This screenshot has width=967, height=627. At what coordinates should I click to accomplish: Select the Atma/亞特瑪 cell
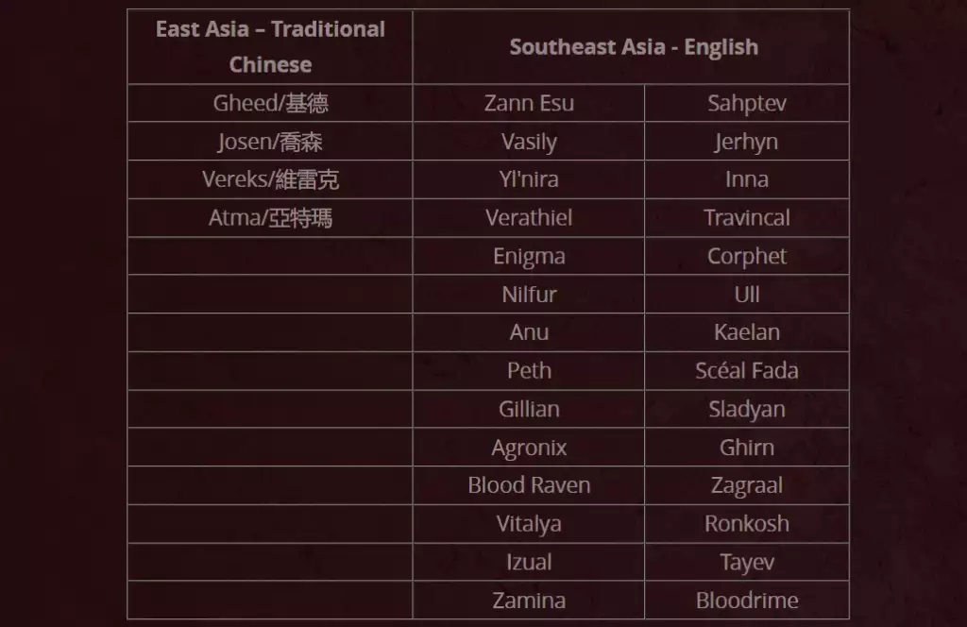270,217
